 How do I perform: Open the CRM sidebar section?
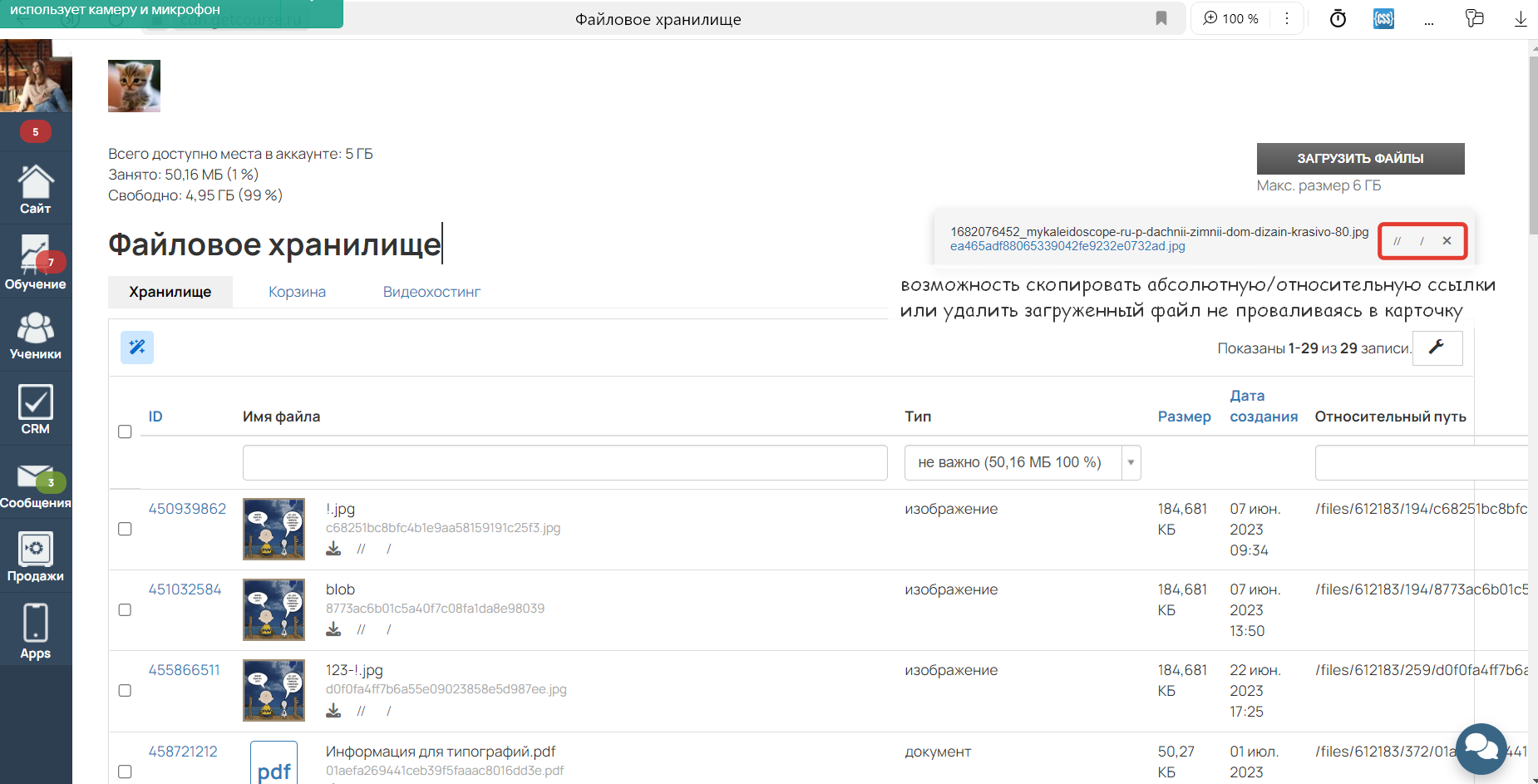coord(35,409)
